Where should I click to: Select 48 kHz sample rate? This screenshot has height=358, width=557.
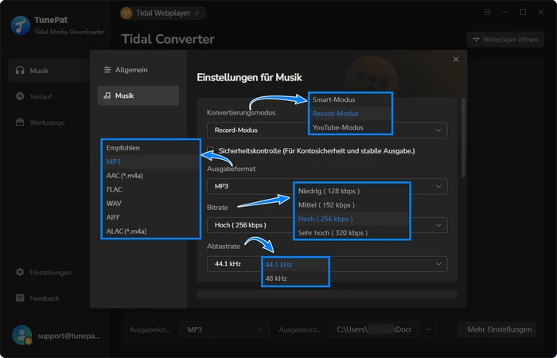click(295, 278)
